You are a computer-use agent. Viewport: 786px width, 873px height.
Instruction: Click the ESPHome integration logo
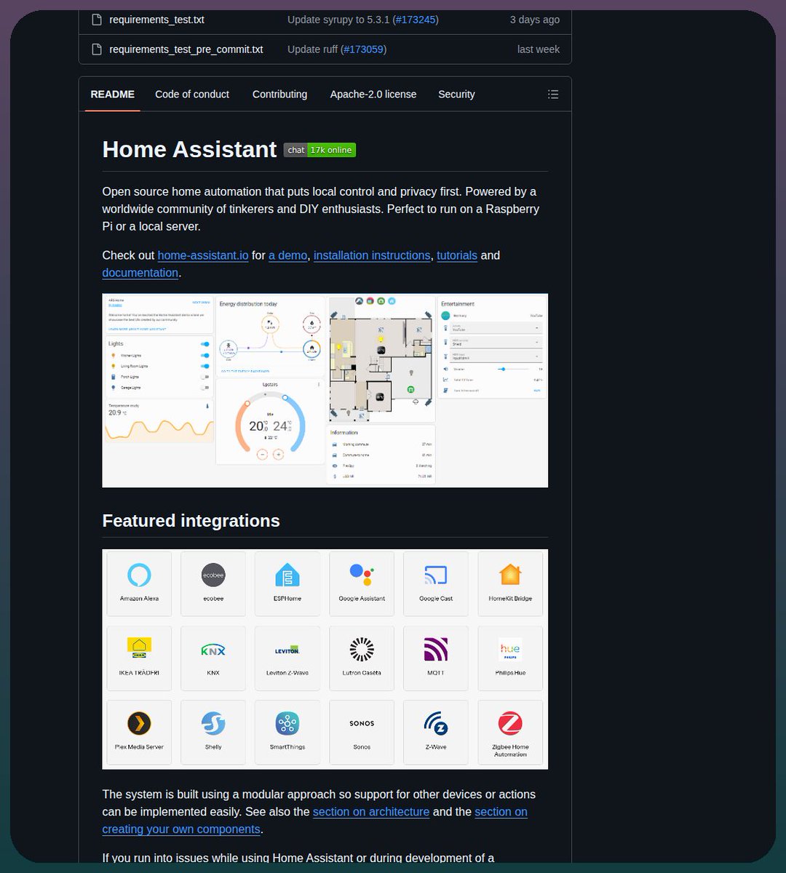pos(287,575)
